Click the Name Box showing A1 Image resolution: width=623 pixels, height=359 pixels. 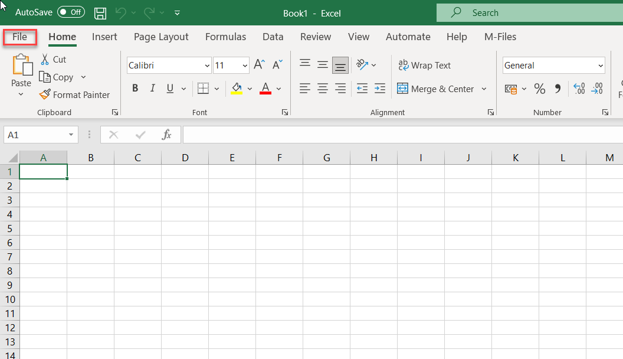click(35, 135)
